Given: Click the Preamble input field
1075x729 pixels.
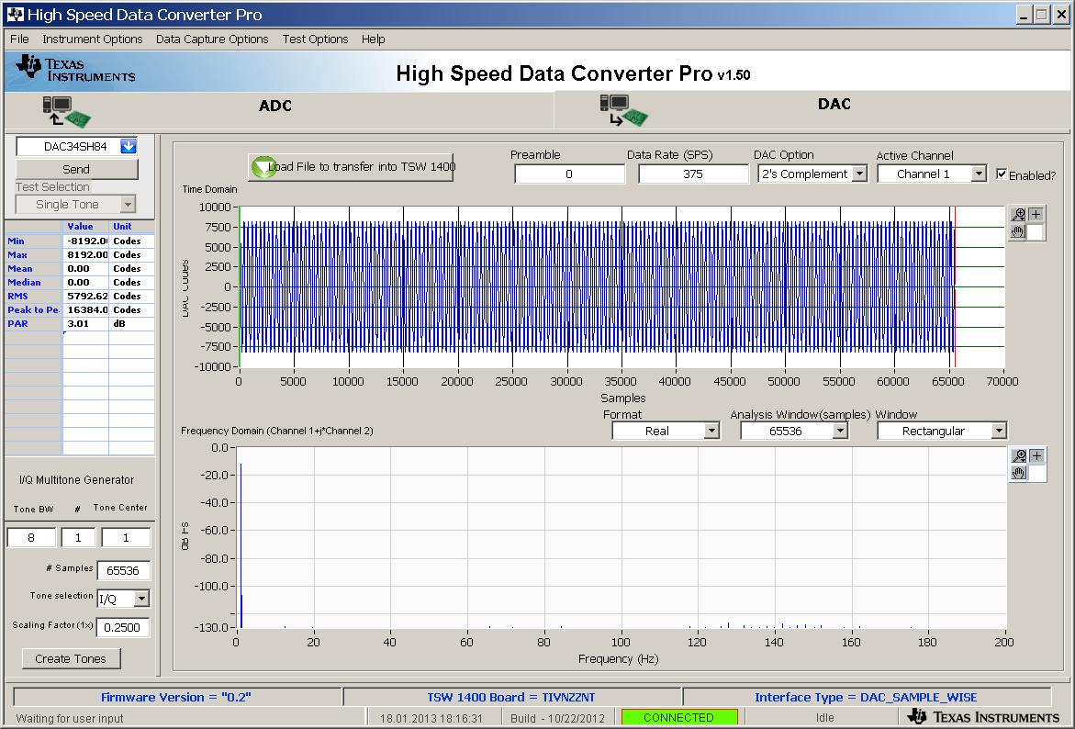Looking at the screenshot, I should point(569,174).
